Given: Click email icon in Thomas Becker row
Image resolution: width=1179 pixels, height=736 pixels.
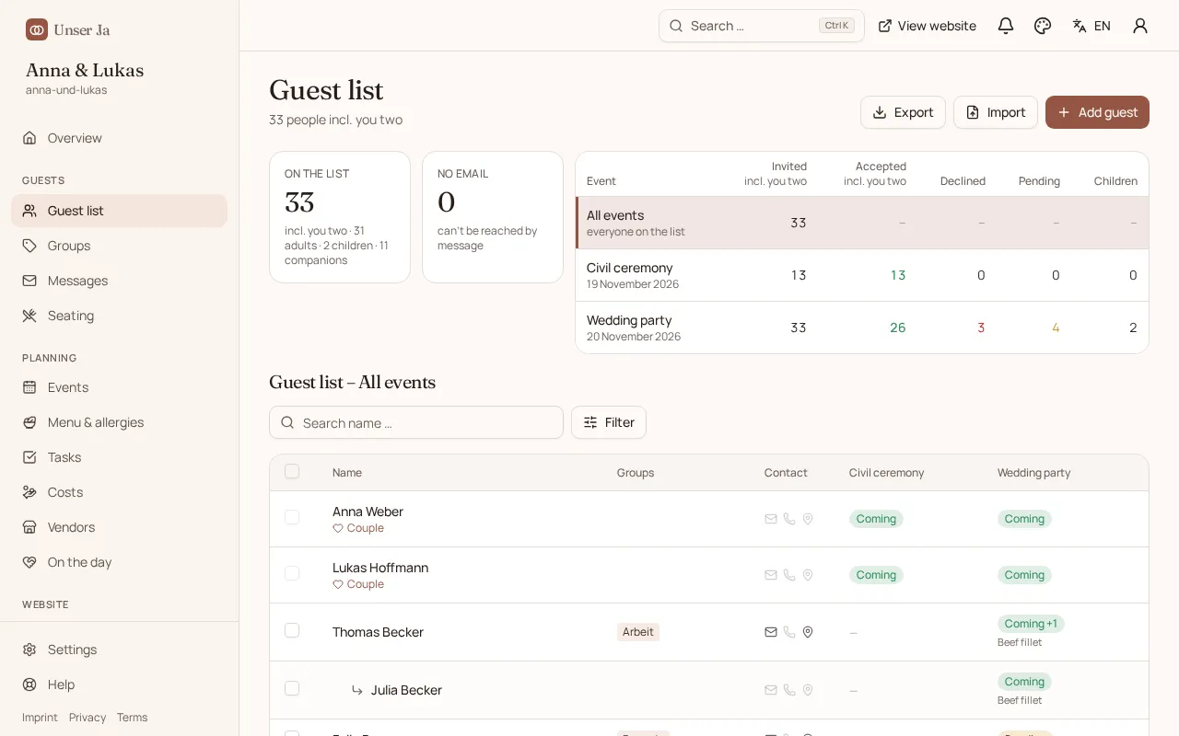Looking at the screenshot, I should [x=771, y=632].
